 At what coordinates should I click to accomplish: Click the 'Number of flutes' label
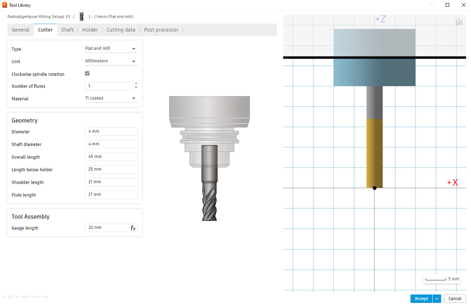(x=29, y=86)
